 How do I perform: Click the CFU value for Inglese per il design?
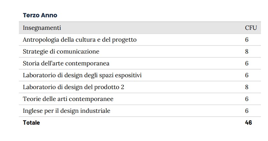(247, 111)
